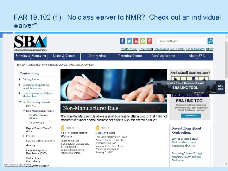The height and width of the screenshot is (171, 228).
Task: Click the vertical scrollbar thumb
Action: tap(226, 60)
